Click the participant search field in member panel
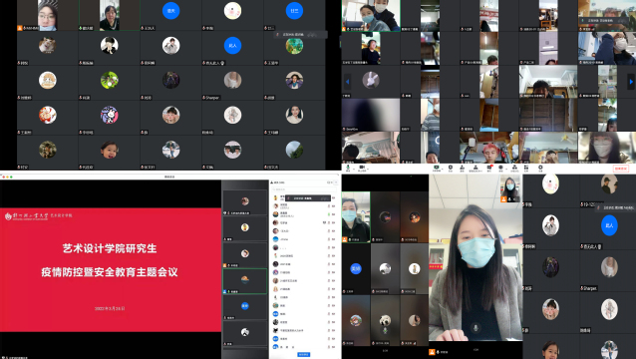 pos(303,189)
